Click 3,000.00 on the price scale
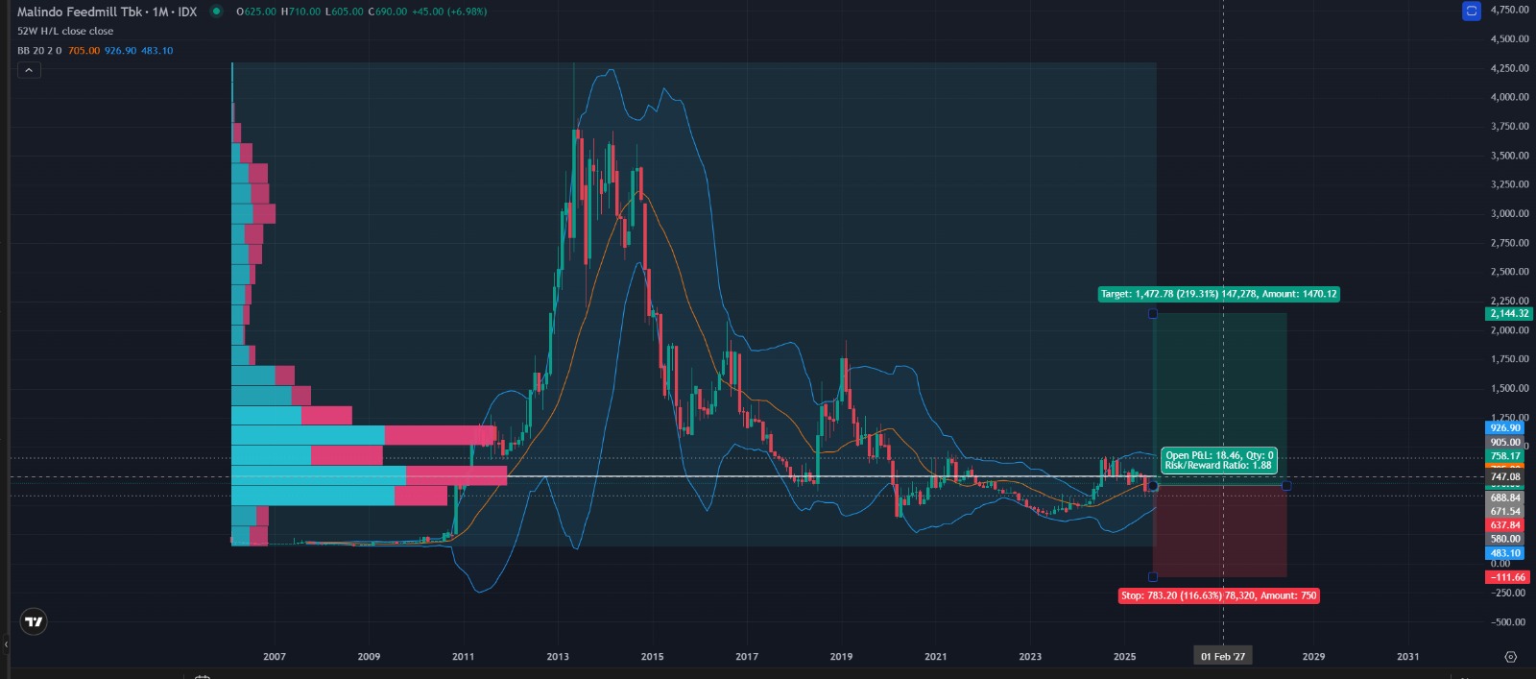 click(x=1510, y=213)
